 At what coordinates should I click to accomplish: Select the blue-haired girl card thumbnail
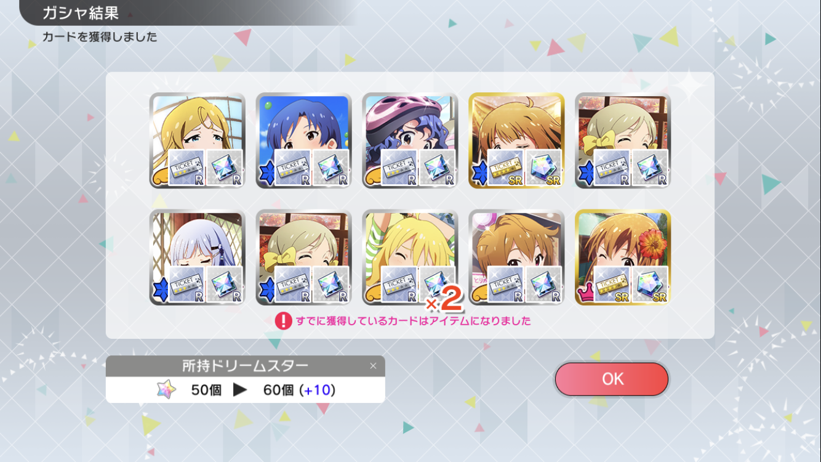click(304, 140)
